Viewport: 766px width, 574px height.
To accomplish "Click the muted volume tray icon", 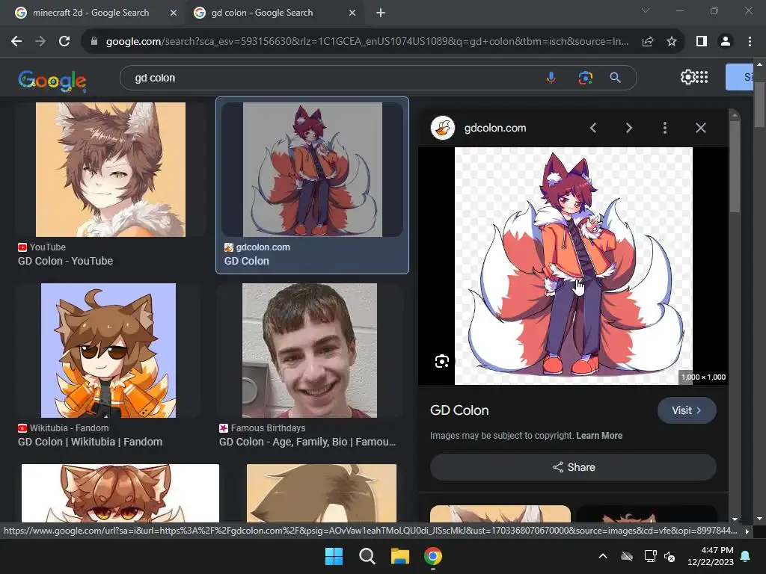I will pyautogui.click(x=670, y=556).
